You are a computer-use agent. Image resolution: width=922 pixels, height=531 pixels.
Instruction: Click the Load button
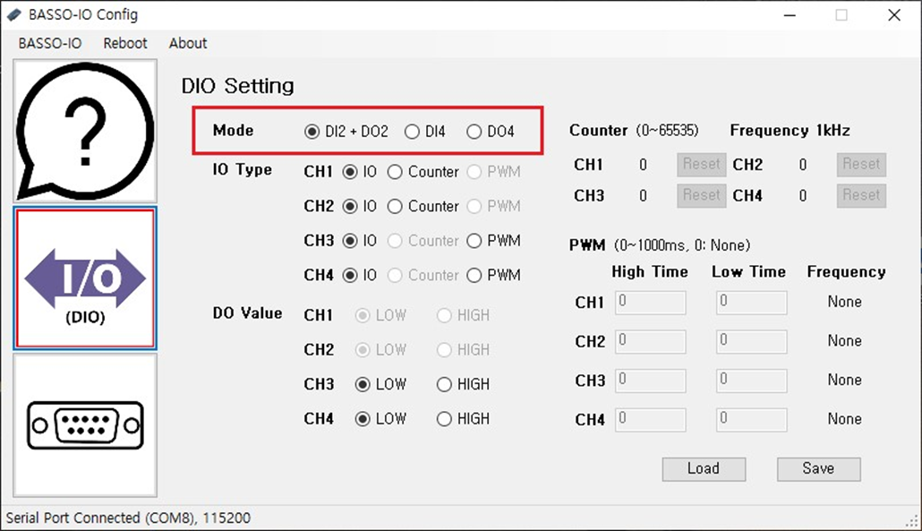point(704,469)
